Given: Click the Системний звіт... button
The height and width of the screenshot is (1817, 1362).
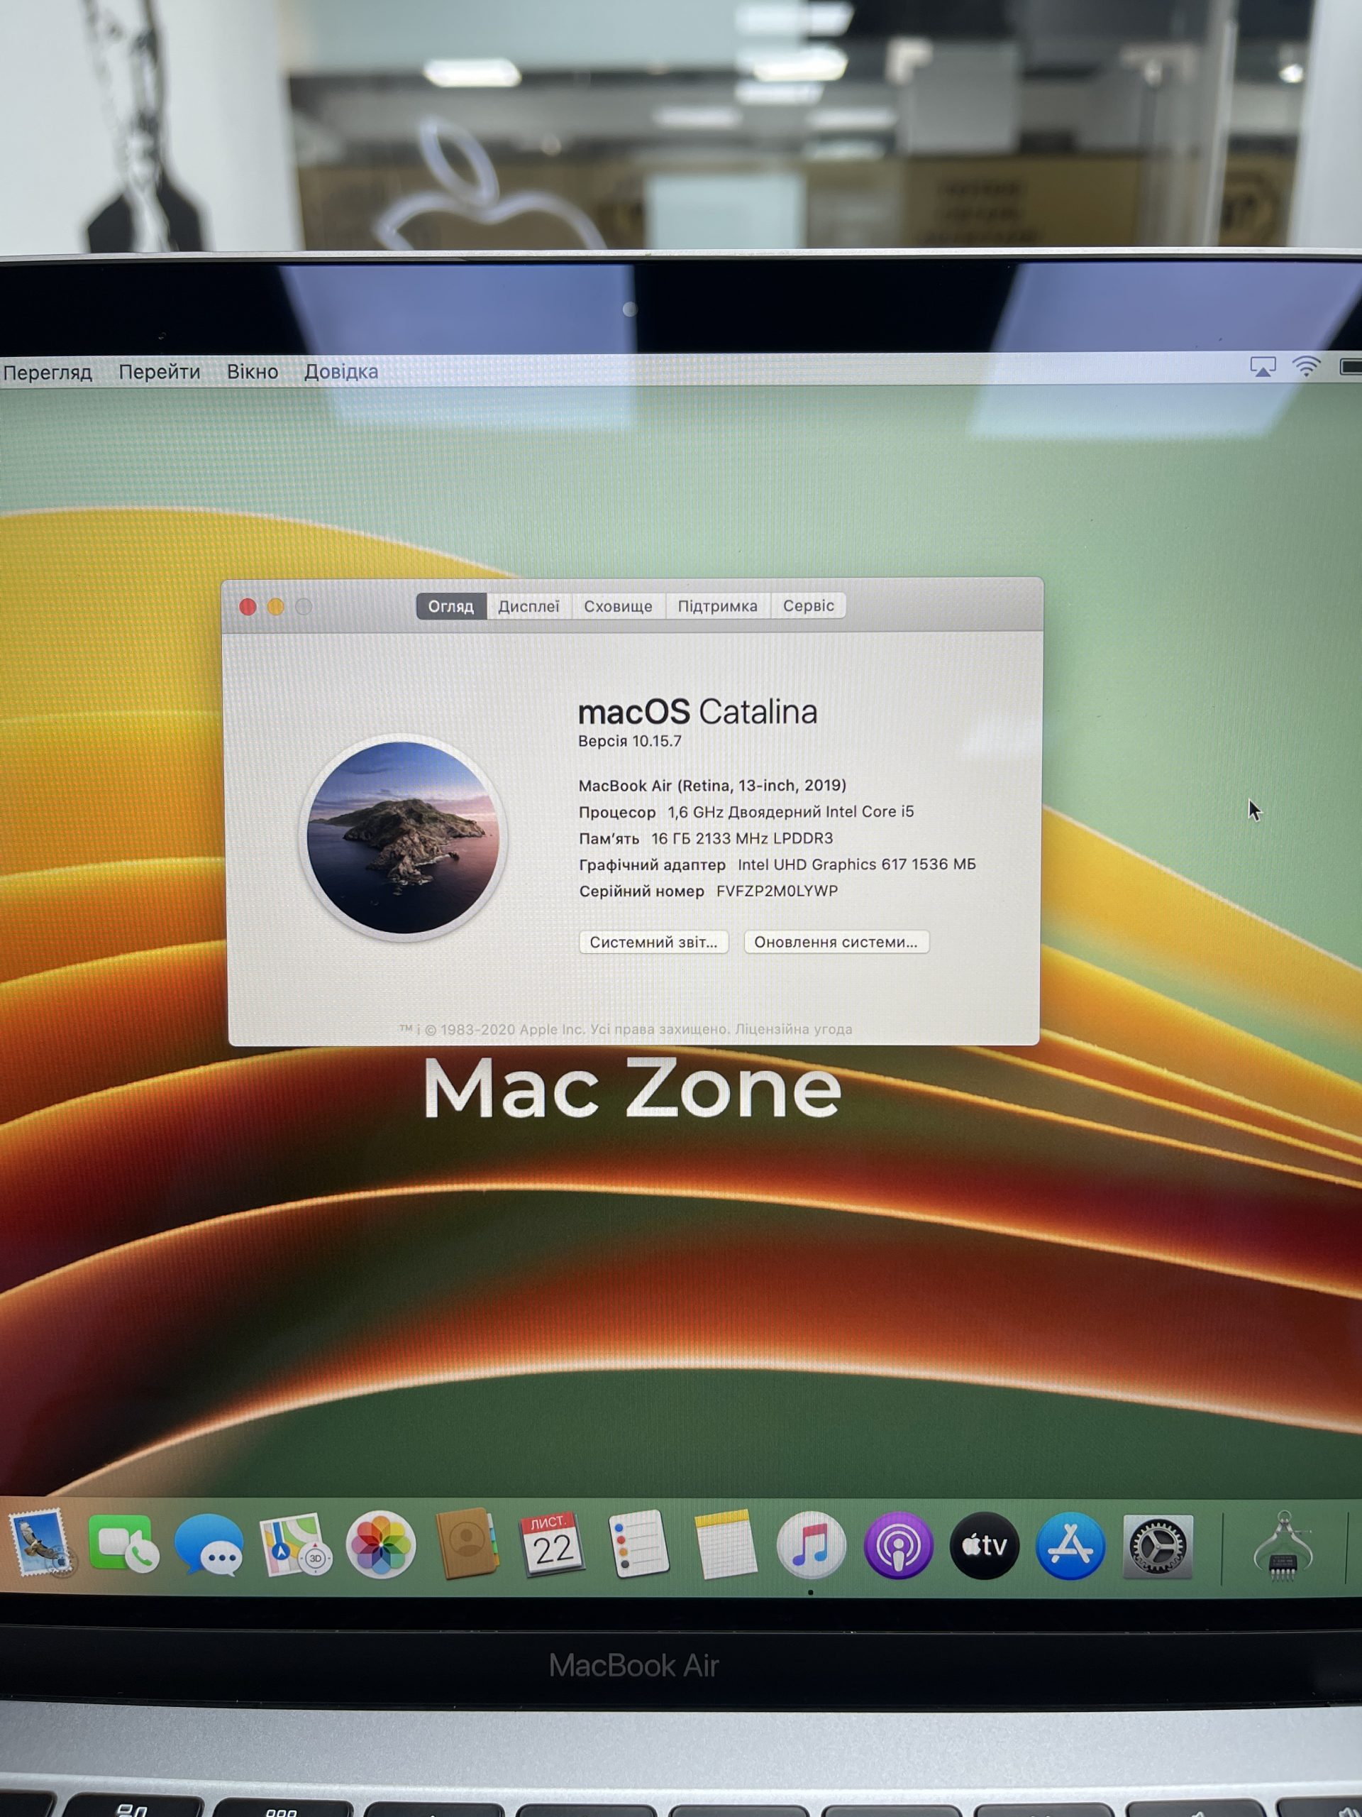Looking at the screenshot, I should click(653, 942).
